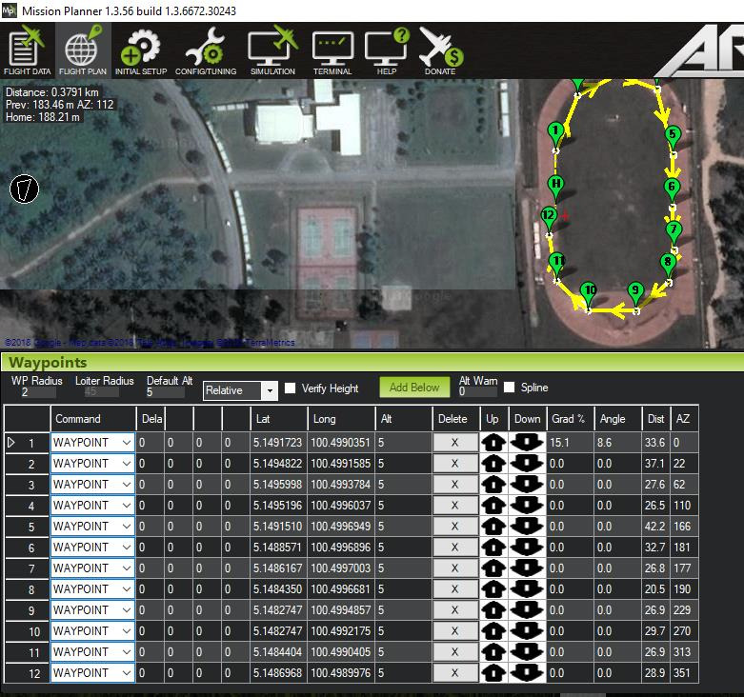Open the Simulation screen
Viewport: 744px width, 697px height.
272,51
